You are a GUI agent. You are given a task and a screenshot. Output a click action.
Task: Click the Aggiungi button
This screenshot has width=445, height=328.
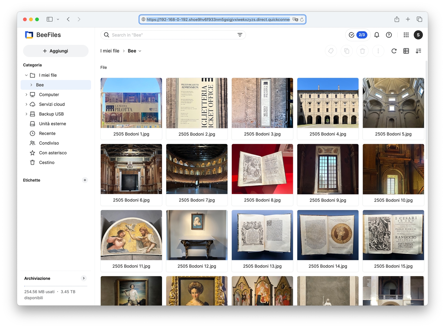click(x=56, y=51)
